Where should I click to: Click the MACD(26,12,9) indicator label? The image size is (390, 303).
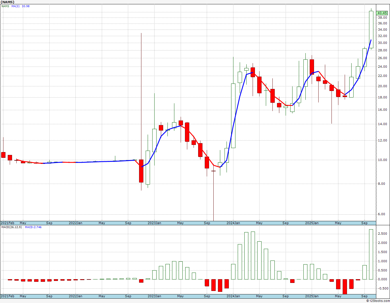pos(11,227)
